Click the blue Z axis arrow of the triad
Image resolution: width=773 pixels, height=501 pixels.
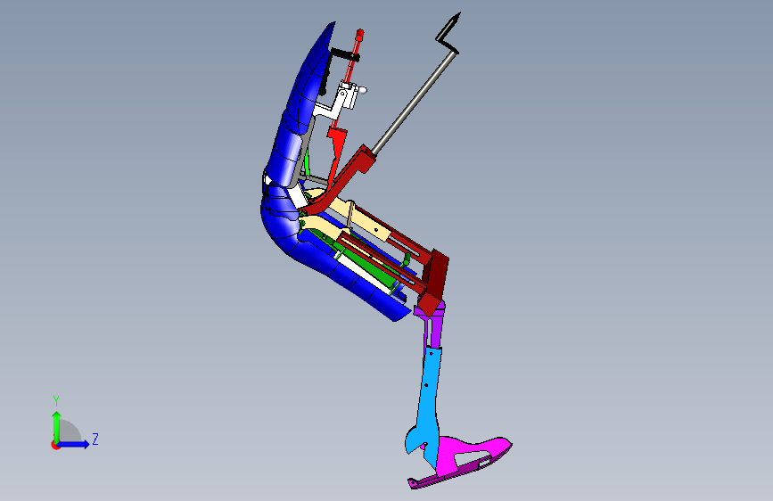(x=74, y=444)
